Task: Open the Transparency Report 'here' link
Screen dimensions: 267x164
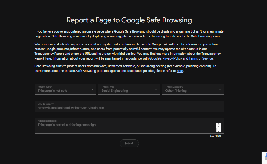Action: [48, 58]
